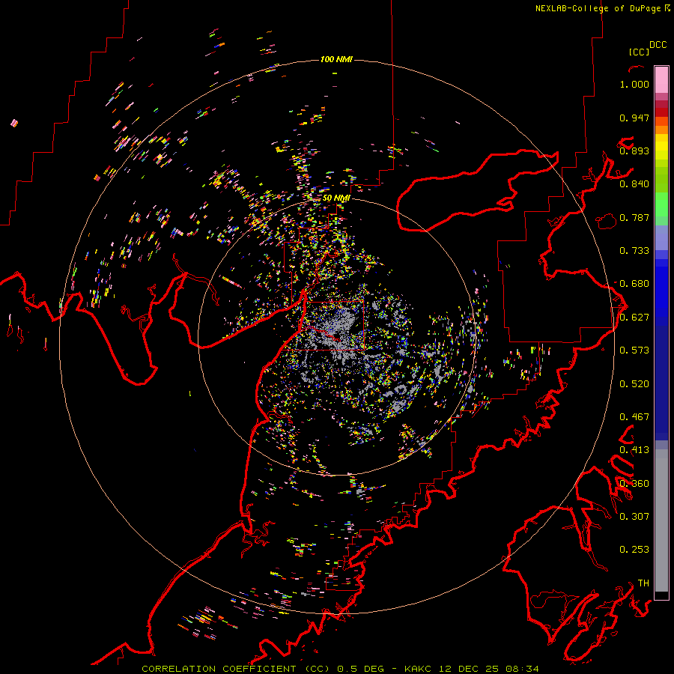Image resolution: width=674 pixels, height=674 pixels.
Task: Click the bright green segment of the color bar
Action: 661,204
